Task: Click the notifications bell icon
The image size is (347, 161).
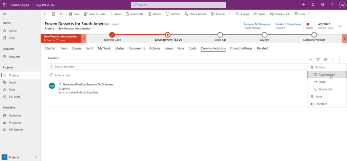Action: [x=313, y=5]
